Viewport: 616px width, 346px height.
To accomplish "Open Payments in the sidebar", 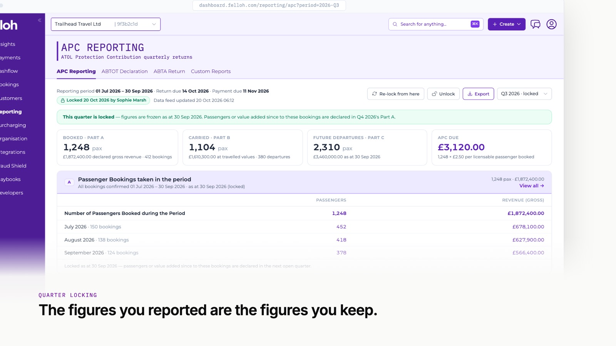I will click(10, 58).
